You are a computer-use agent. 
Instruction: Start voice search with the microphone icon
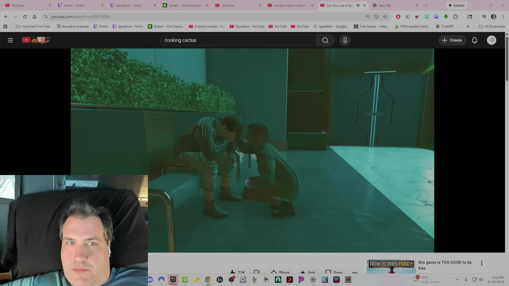(345, 40)
